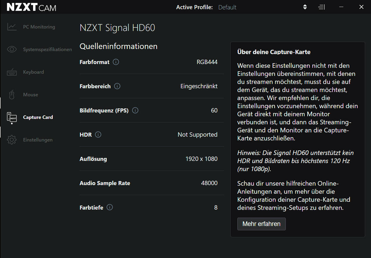This screenshot has height=258, width=371.
Task: Click the info icon next to Bildfrequenz (FPS)
Action: 135,110
